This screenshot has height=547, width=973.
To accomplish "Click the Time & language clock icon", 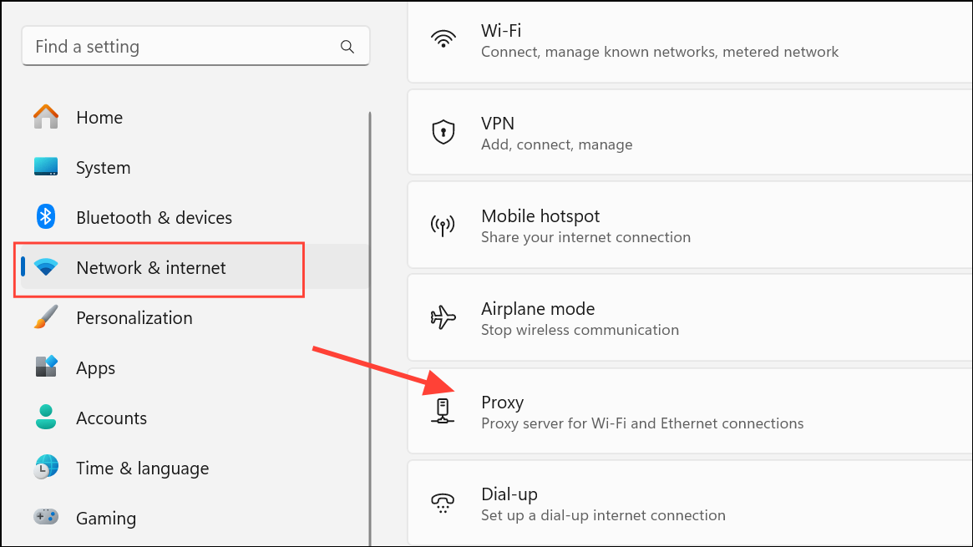I will coord(47,468).
